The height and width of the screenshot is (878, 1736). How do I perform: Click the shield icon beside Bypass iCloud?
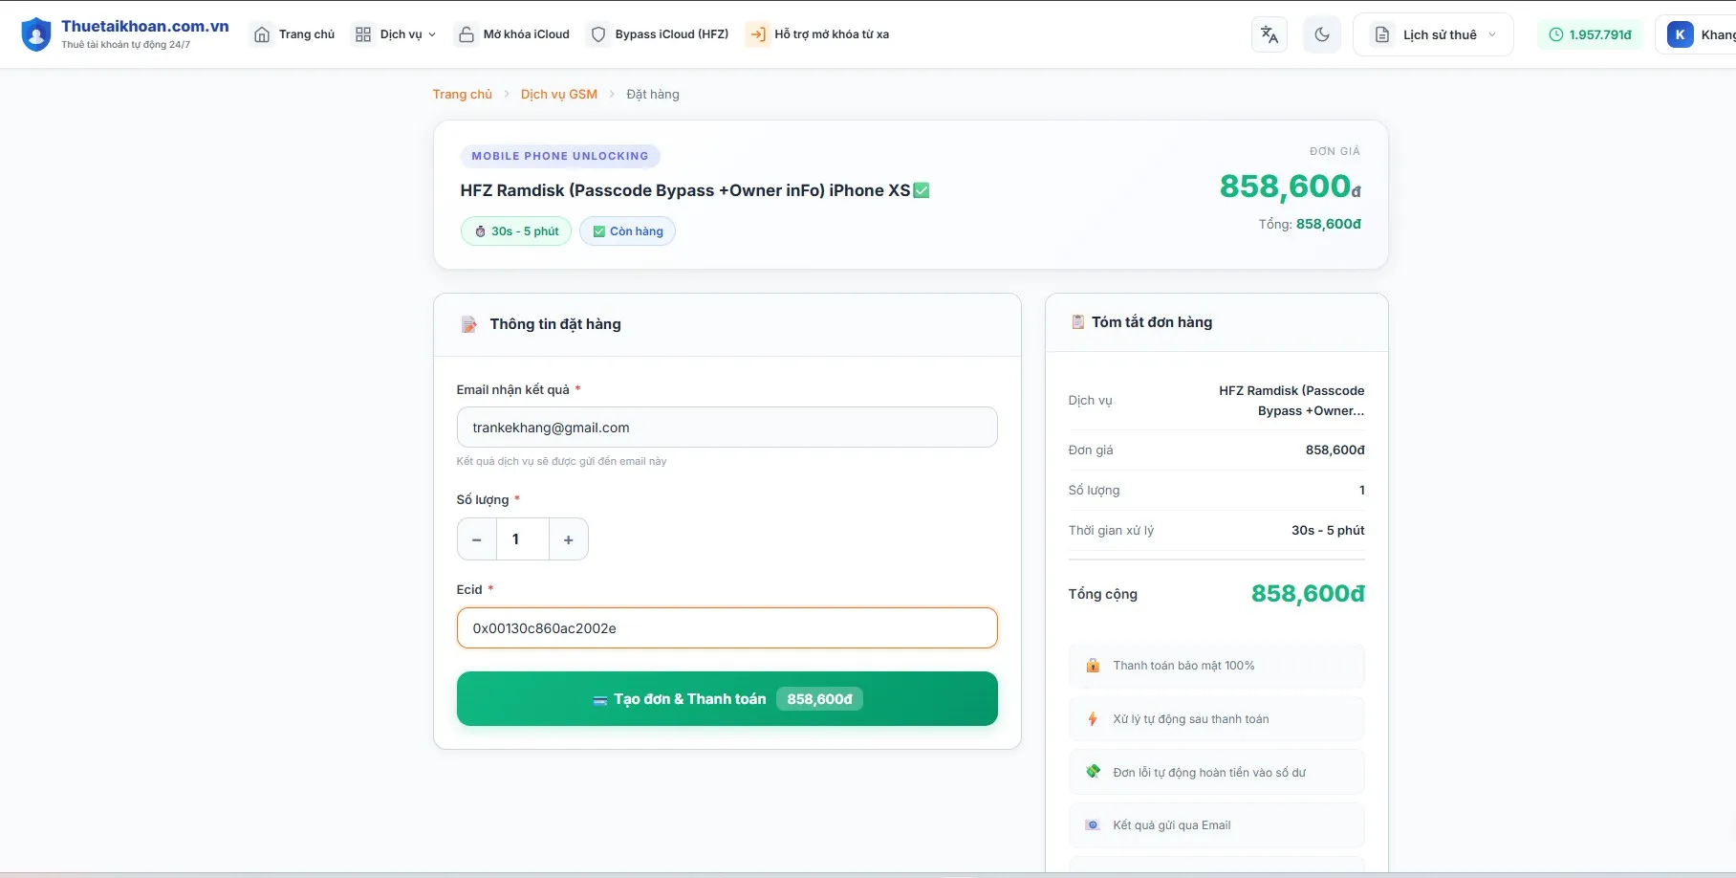click(598, 34)
